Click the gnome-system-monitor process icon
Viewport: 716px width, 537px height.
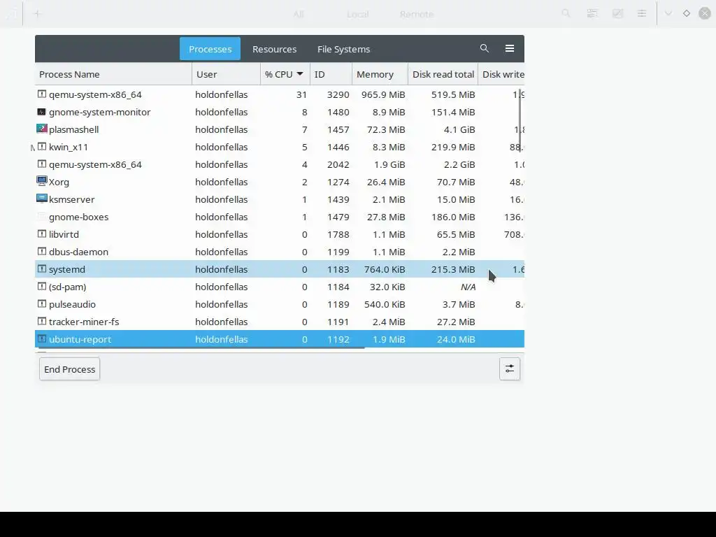(x=41, y=111)
